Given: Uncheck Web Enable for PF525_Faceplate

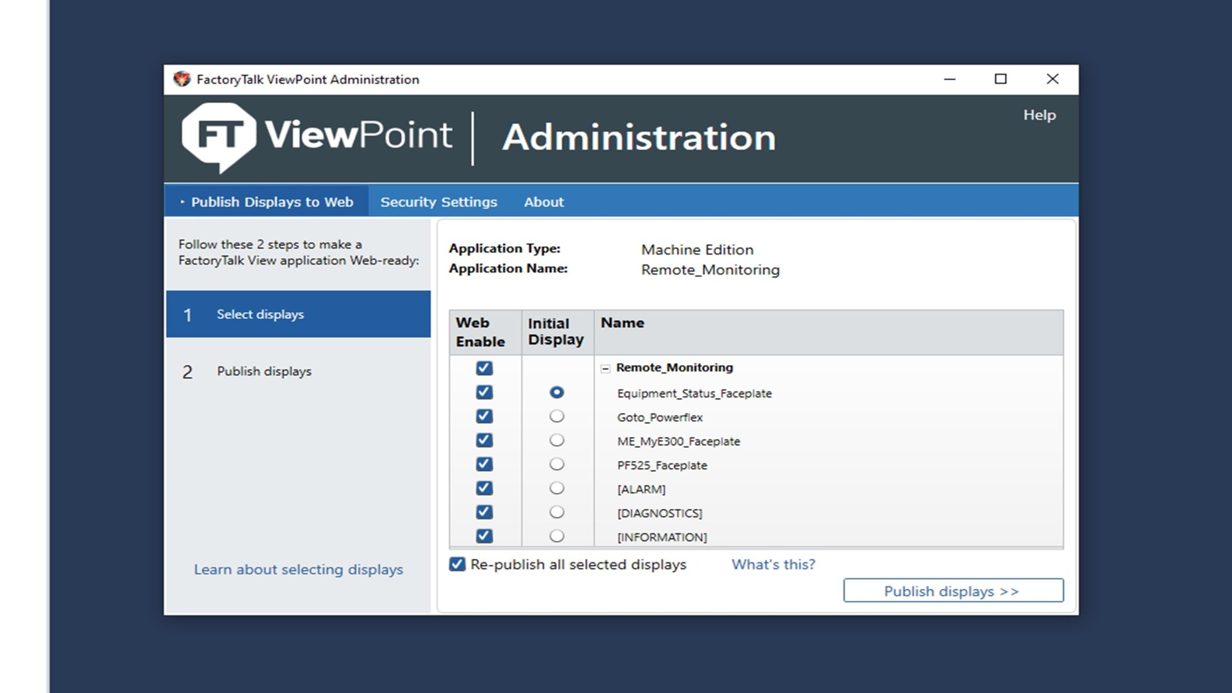Looking at the screenshot, I should point(484,464).
